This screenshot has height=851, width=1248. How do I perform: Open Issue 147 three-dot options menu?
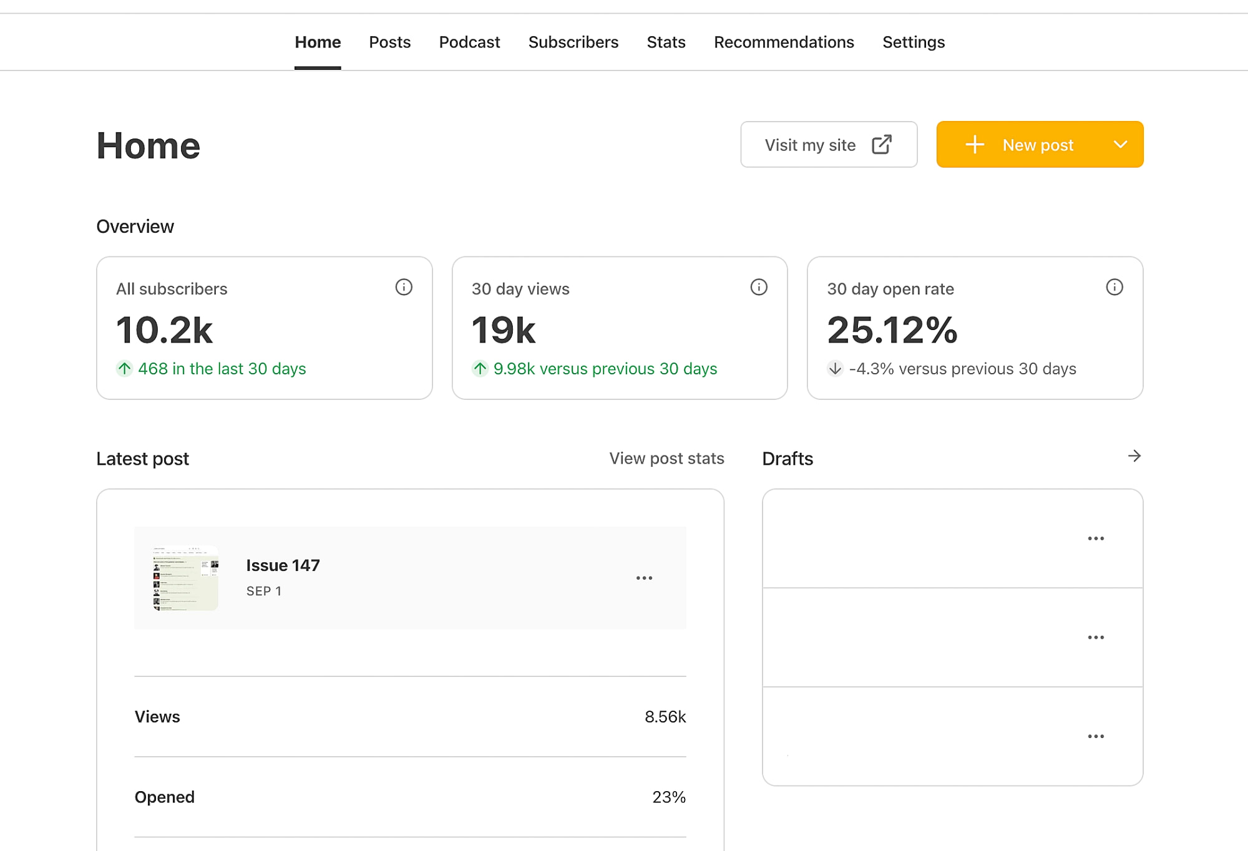tap(644, 578)
